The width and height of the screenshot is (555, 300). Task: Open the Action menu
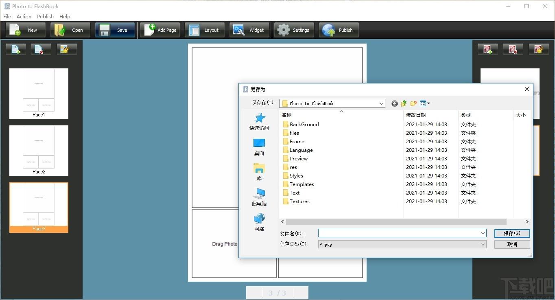pyautogui.click(x=24, y=17)
